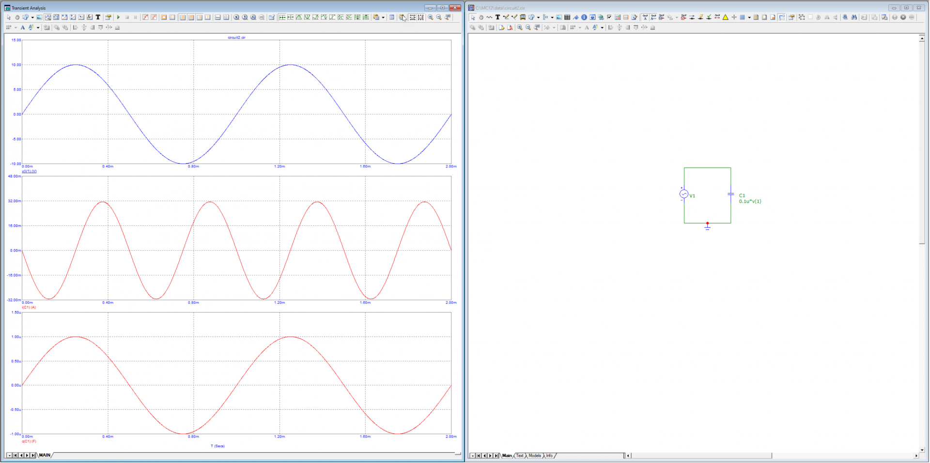The image size is (930, 463).
Task: Select the MAIN page tab in Transient Analysis
Action: [45, 455]
